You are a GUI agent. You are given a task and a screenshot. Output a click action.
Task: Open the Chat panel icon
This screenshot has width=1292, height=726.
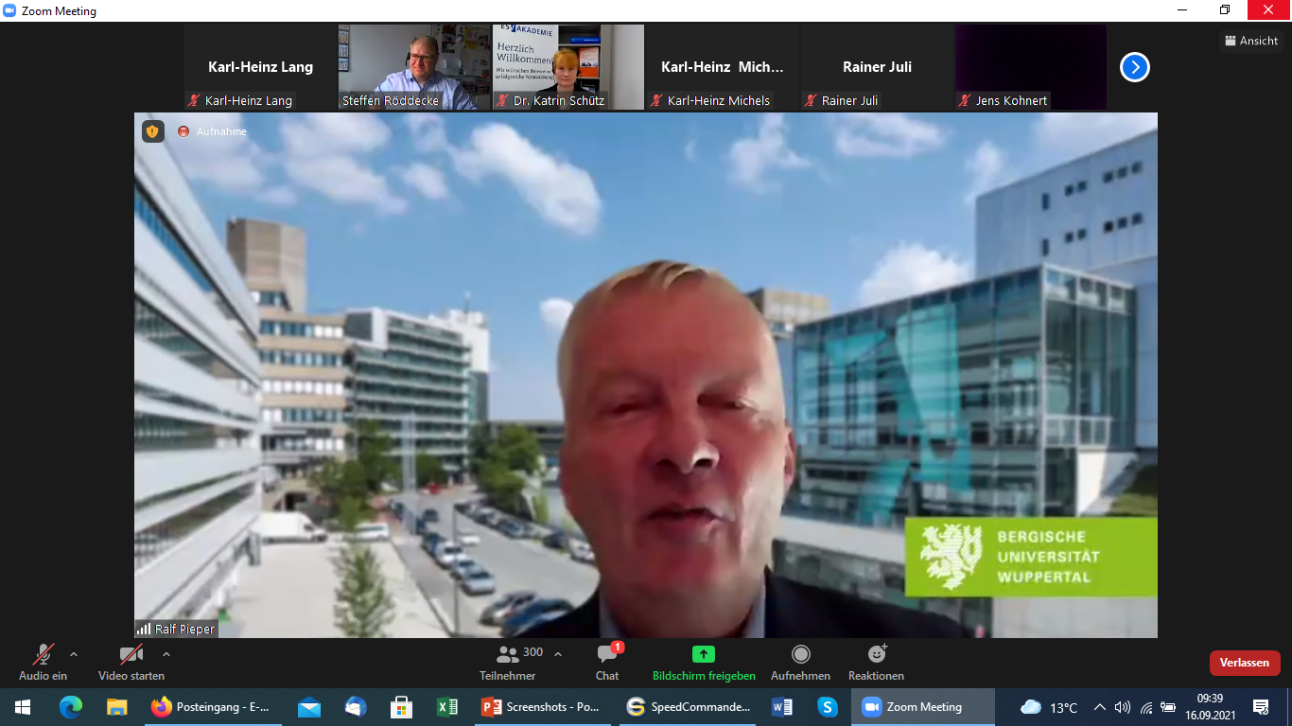[607, 655]
